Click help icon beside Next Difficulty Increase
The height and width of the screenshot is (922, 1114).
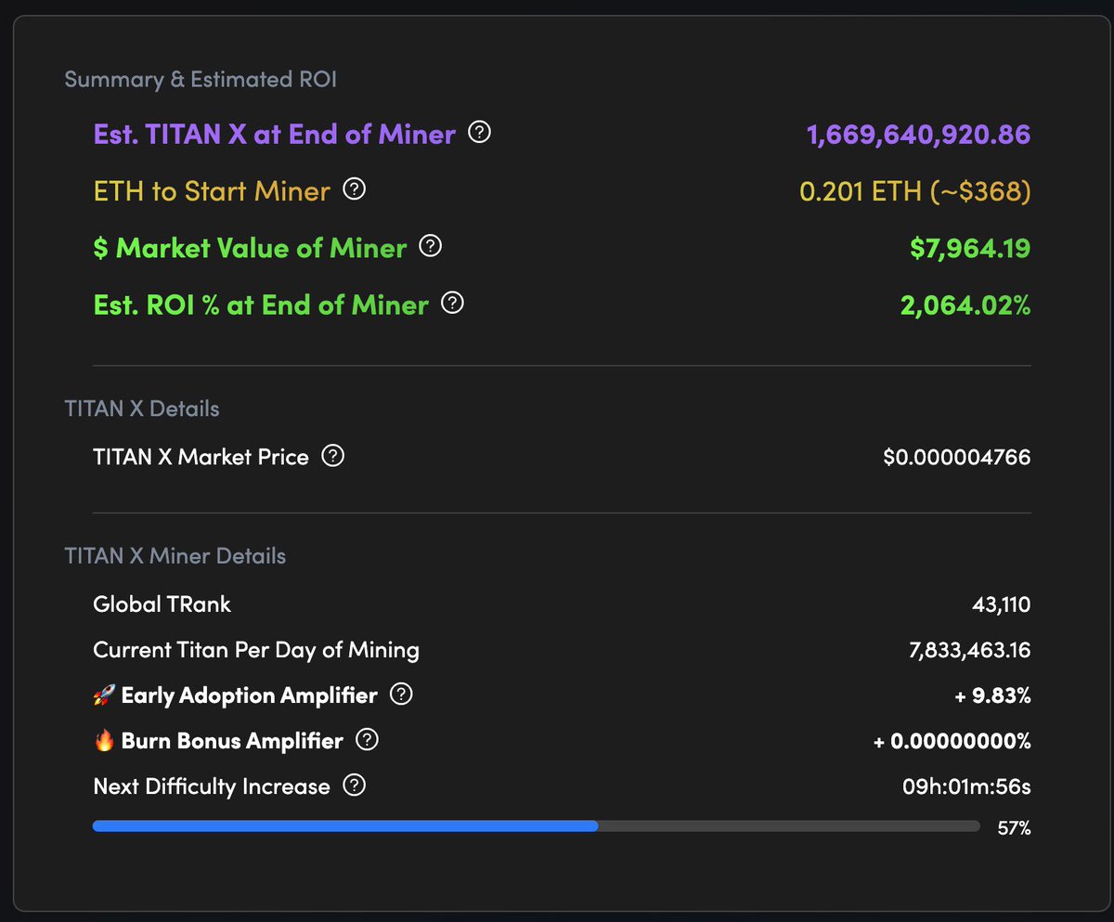(x=355, y=786)
